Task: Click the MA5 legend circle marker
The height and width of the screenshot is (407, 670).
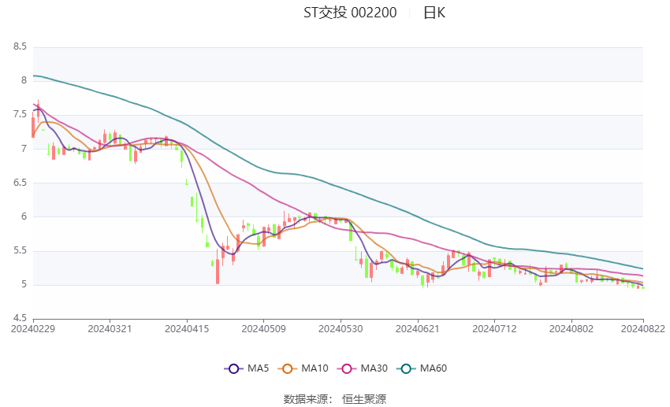Action: (x=233, y=368)
